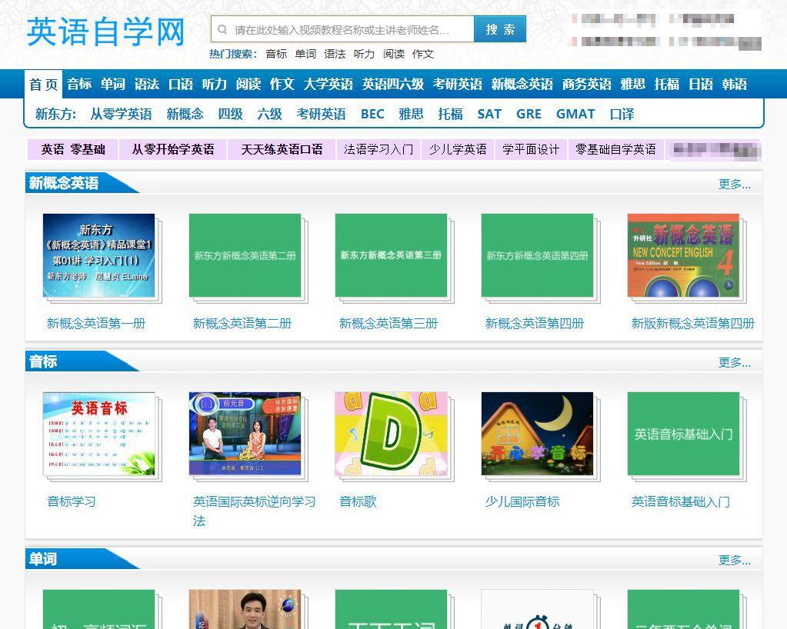This screenshot has height=629, width=787.
Task: Open the New Concept English 4 book cover thumbnail
Action: [x=683, y=255]
